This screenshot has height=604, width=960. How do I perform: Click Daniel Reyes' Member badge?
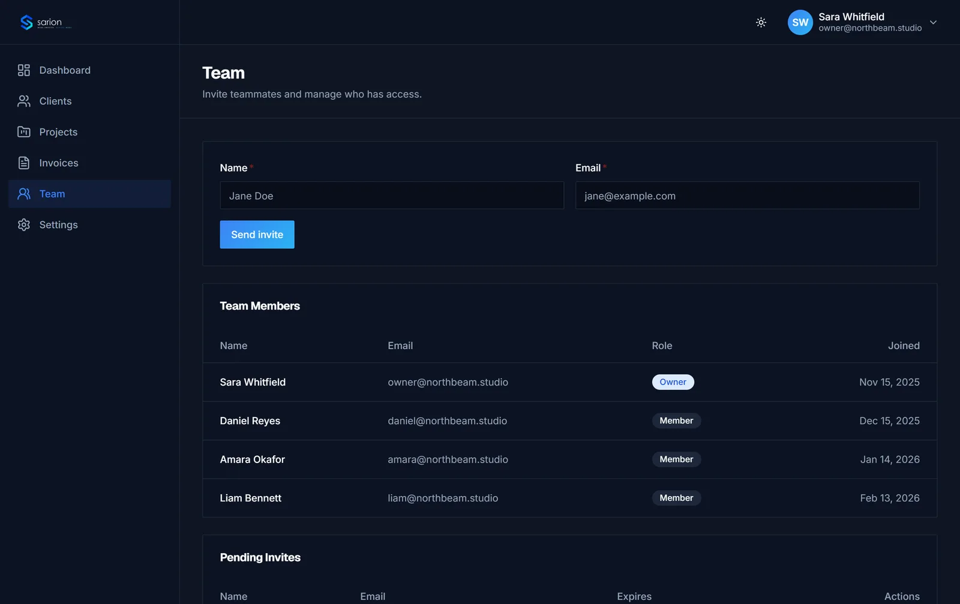[x=676, y=420]
